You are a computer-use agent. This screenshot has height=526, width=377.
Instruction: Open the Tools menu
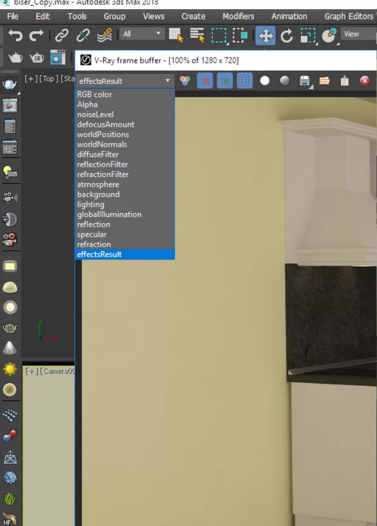77,16
